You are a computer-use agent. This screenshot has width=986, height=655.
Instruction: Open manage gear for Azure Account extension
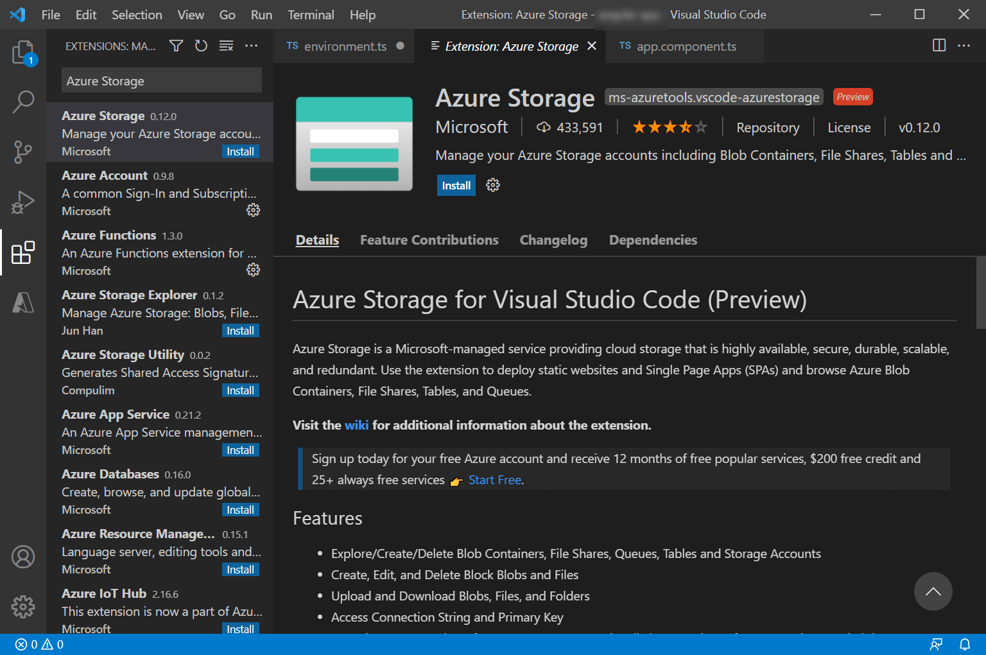click(254, 210)
